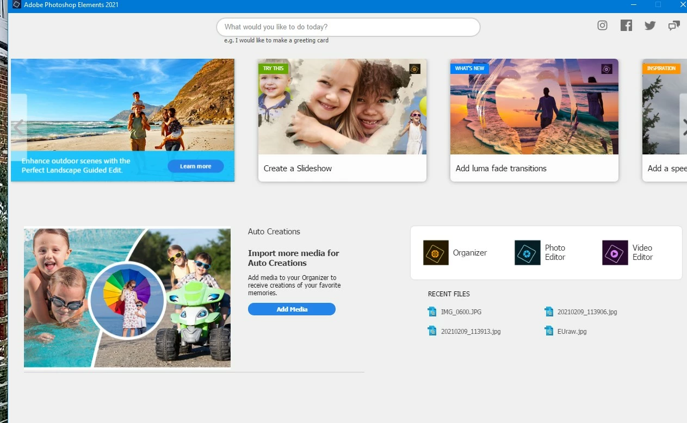Open the Create a Slideshow card image
Screen dimensions: 687x423
pos(342,107)
